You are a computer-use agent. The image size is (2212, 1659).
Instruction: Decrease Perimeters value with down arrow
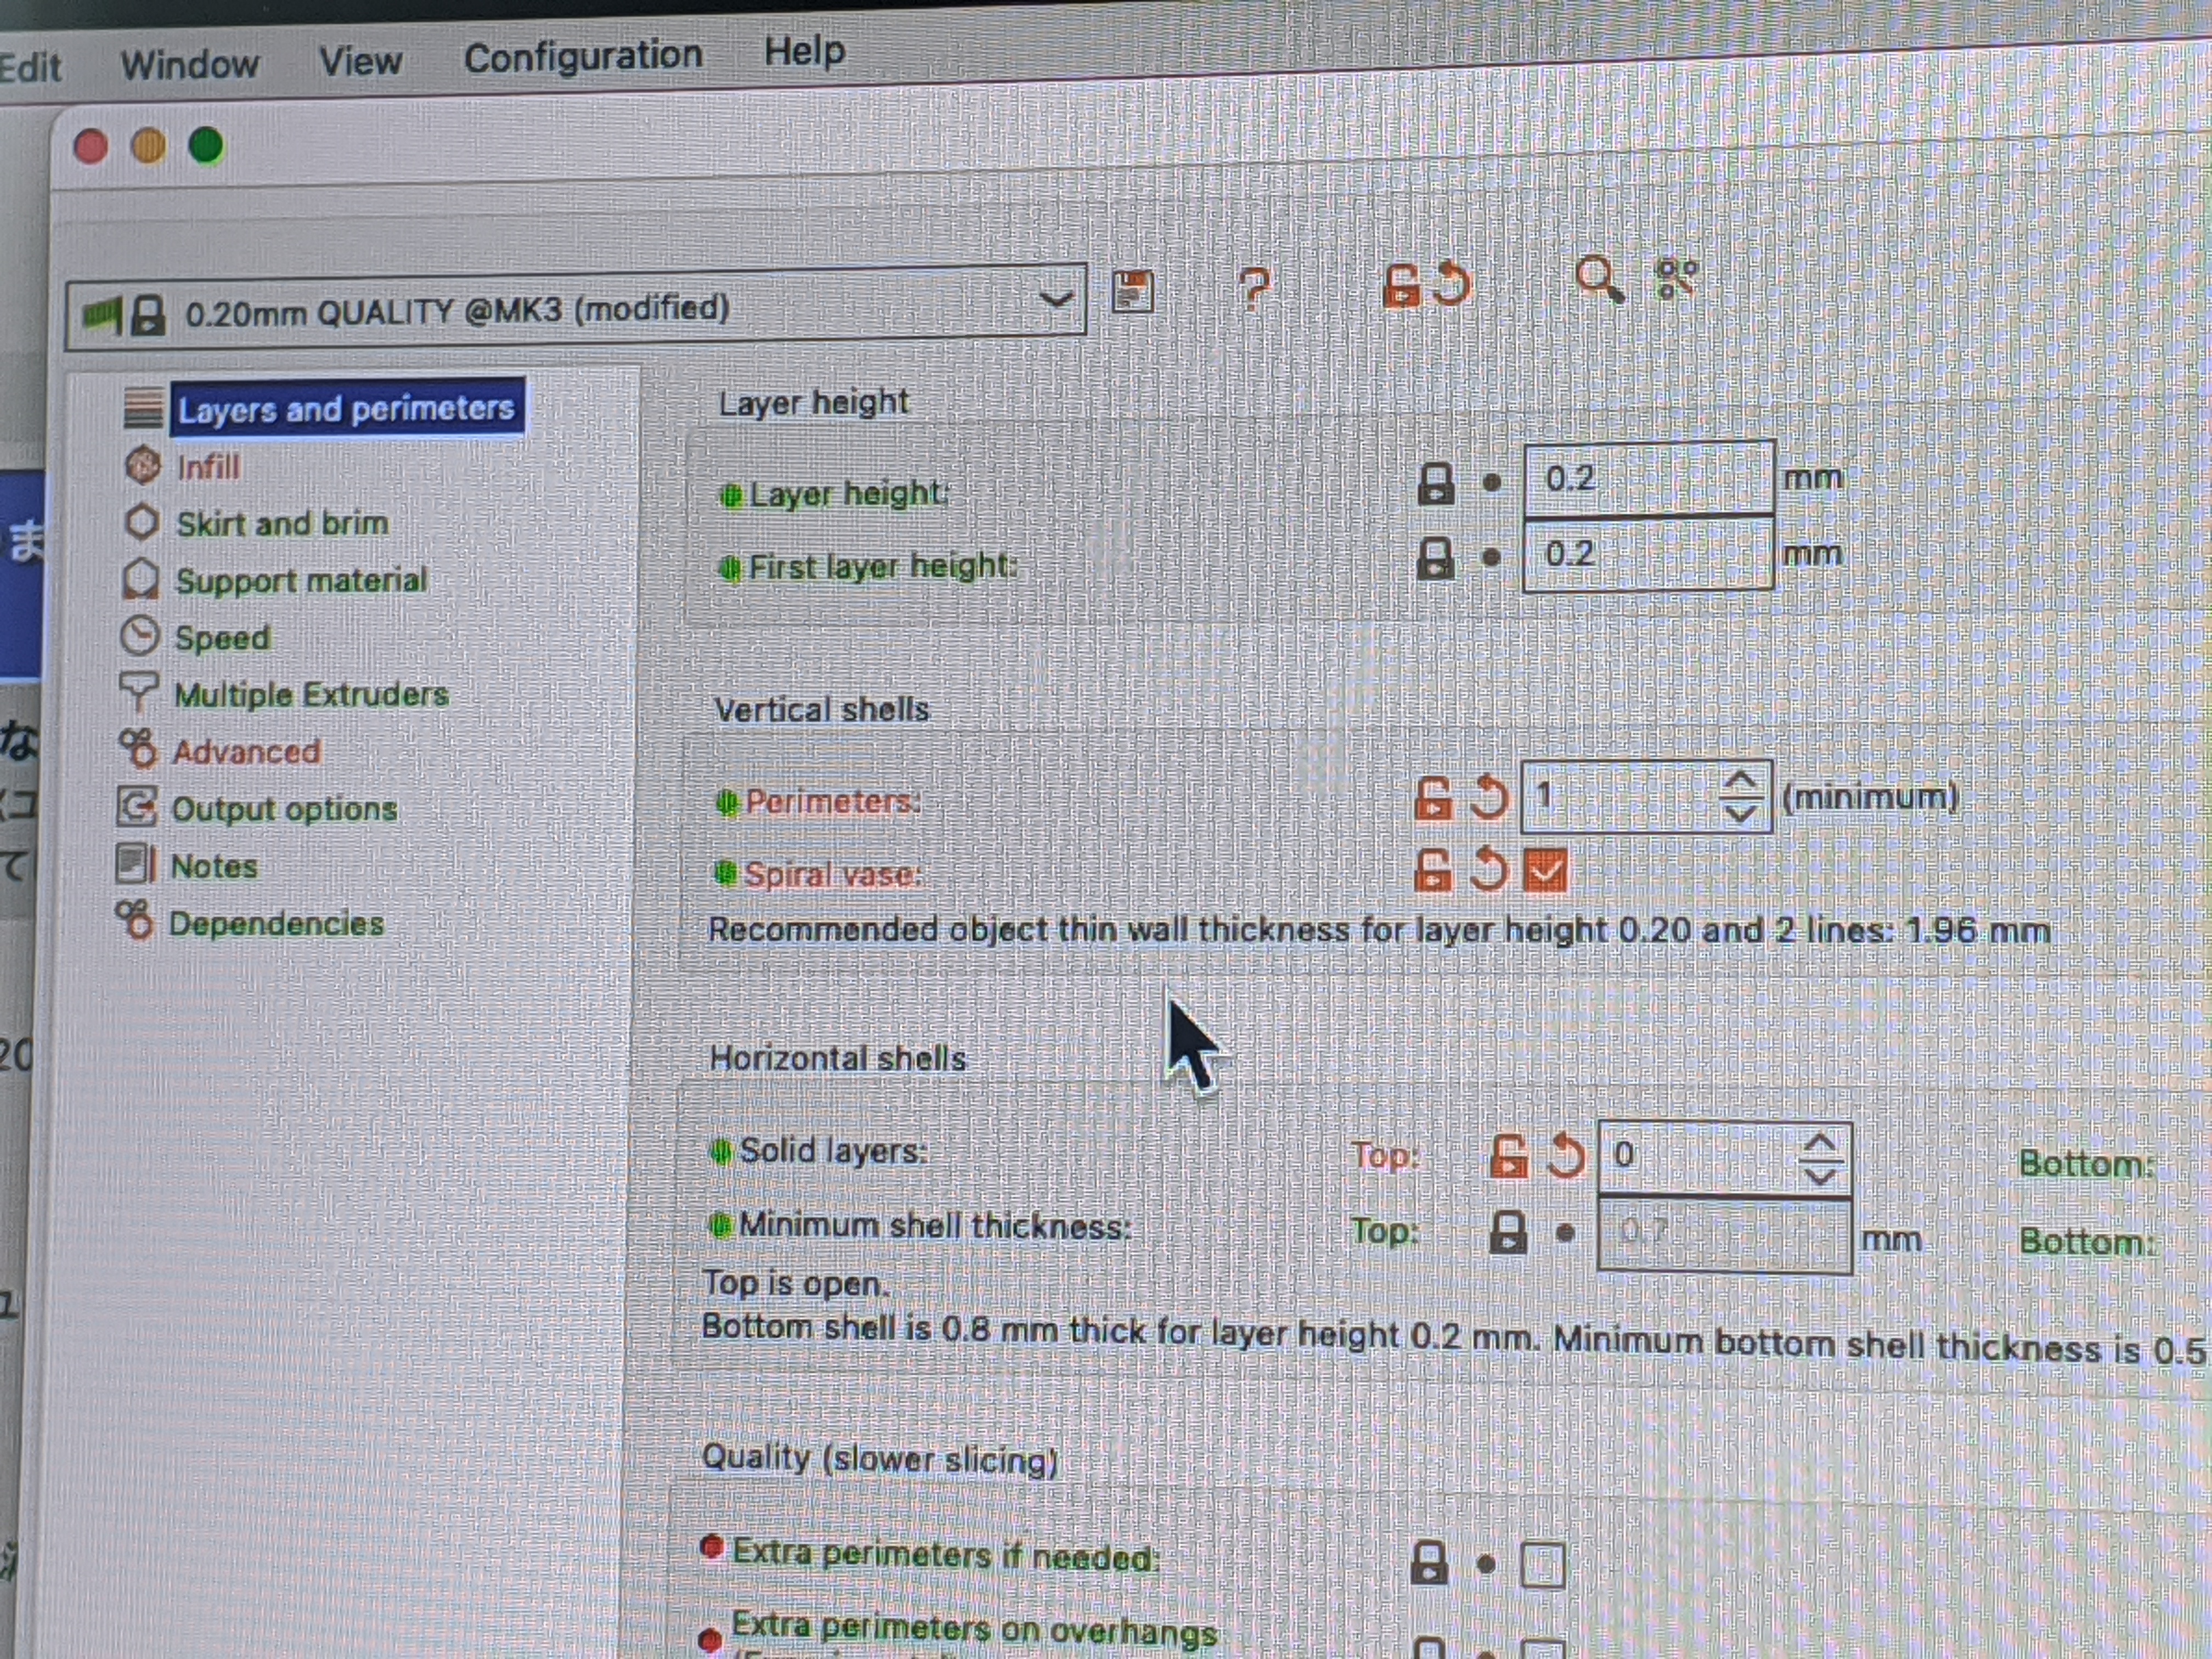[x=1740, y=813]
